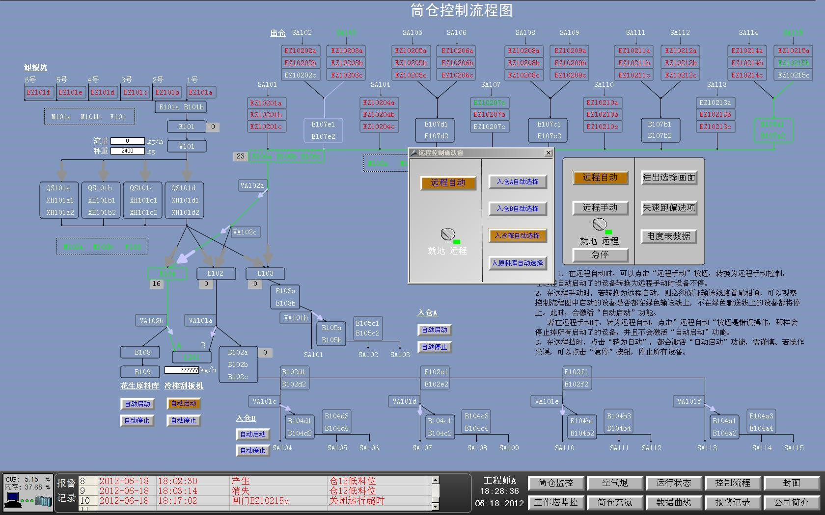Close the 远程控制确认窗 dialog
The image size is (825, 515).
point(549,153)
